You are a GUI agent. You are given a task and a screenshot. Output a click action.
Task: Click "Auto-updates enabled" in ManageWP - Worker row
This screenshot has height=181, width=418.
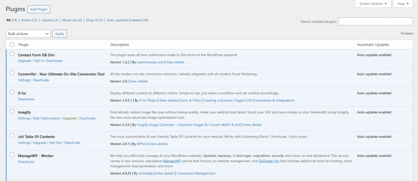pos(374,156)
